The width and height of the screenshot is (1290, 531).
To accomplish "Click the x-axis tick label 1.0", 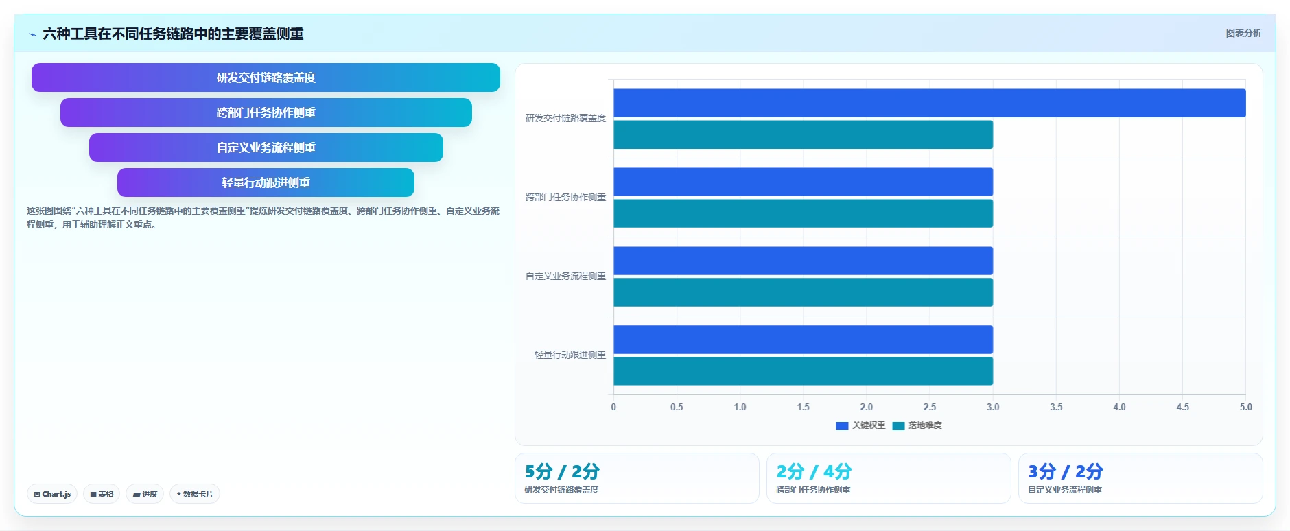I will (740, 407).
